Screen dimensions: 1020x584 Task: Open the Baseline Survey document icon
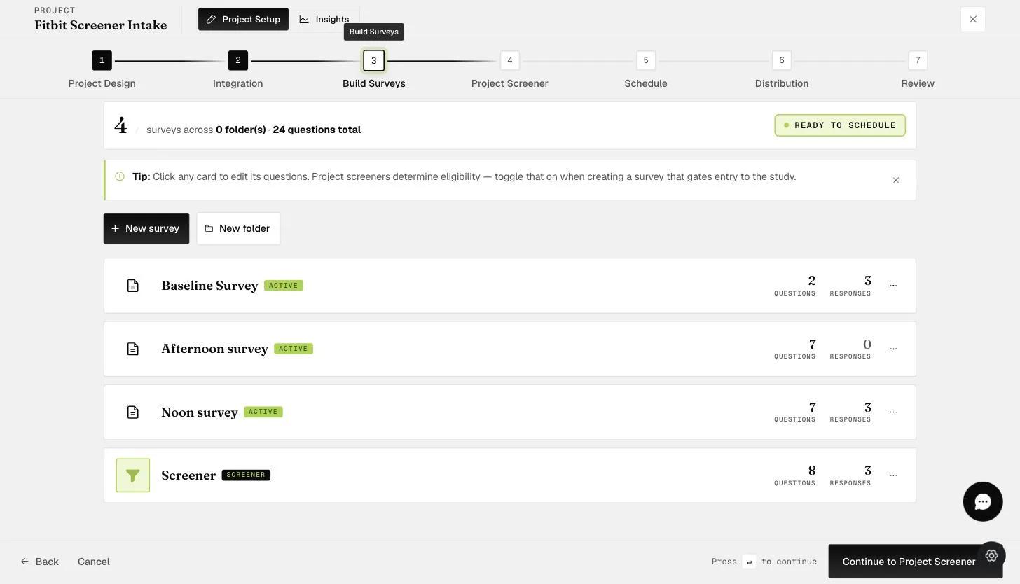[133, 286]
